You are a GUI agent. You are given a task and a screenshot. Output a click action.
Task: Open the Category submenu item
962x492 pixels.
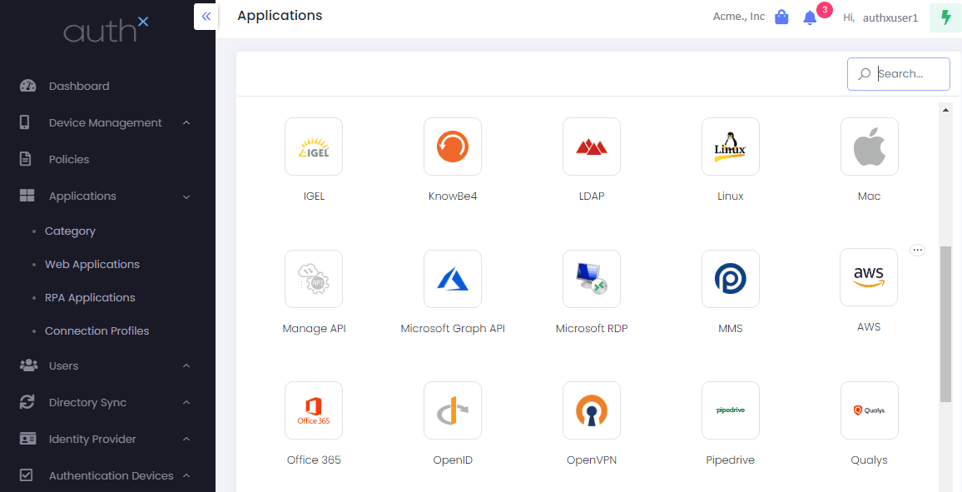pos(70,231)
